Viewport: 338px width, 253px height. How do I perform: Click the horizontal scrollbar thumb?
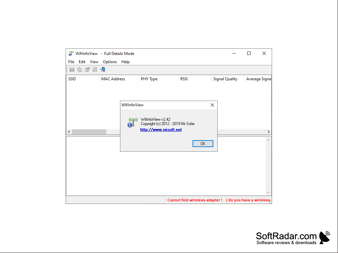89,132
